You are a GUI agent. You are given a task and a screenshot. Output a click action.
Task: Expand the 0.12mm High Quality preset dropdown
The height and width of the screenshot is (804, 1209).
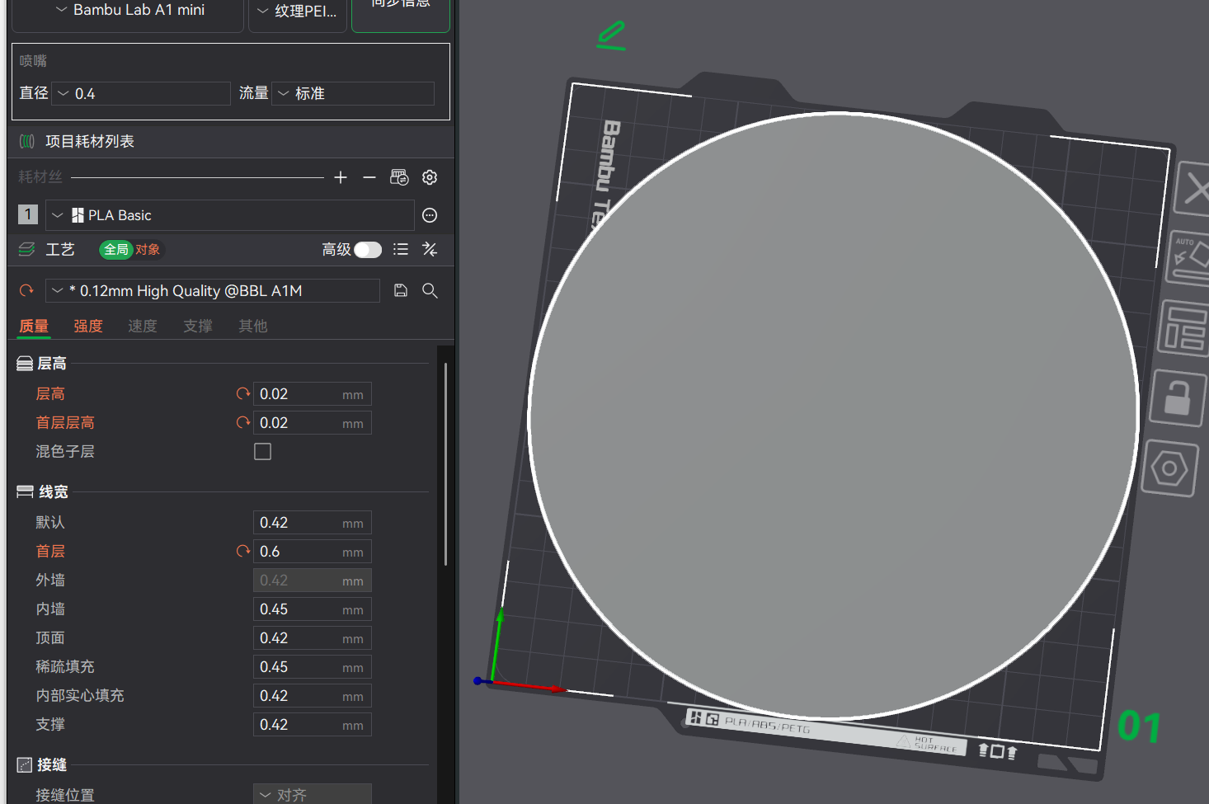[213, 291]
